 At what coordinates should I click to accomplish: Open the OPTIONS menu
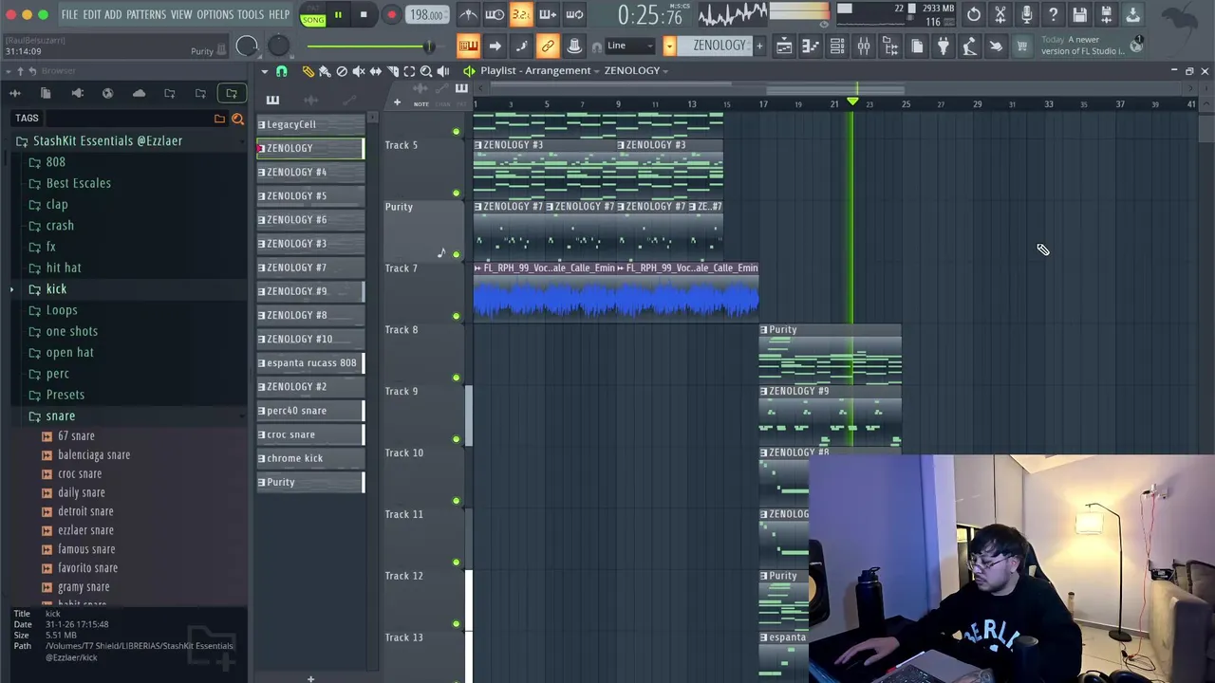click(x=215, y=15)
